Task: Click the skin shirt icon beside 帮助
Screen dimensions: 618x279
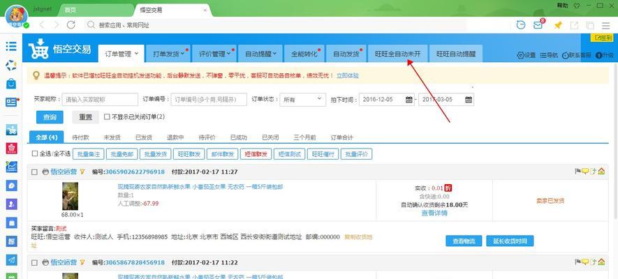Action: [x=577, y=5]
